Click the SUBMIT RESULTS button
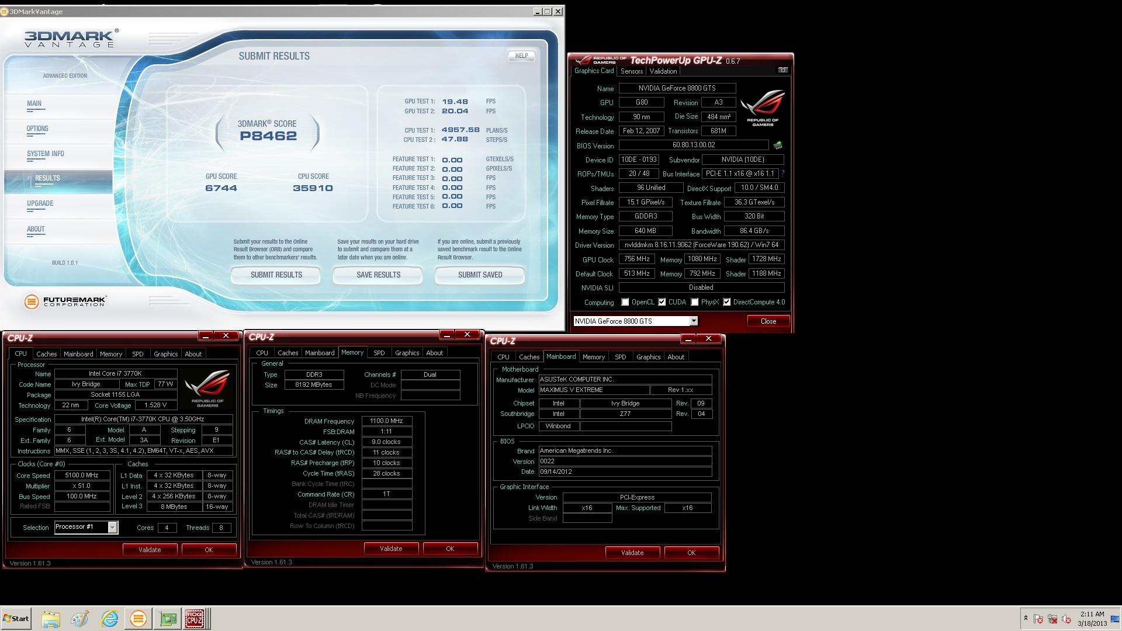This screenshot has width=1122, height=631. pos(276,275)
